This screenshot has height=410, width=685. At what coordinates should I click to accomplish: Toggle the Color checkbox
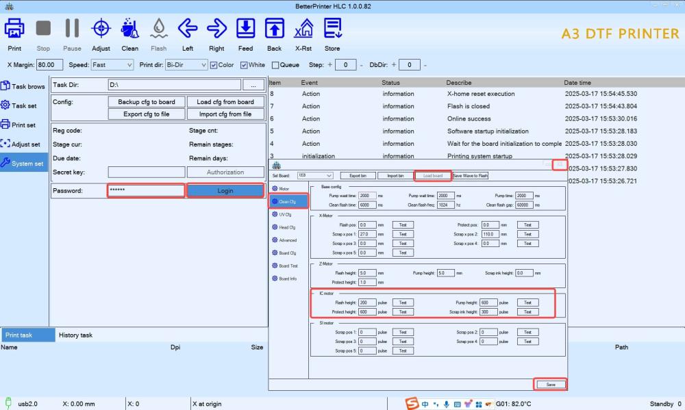pyautogui.click(x=214, y=65)
